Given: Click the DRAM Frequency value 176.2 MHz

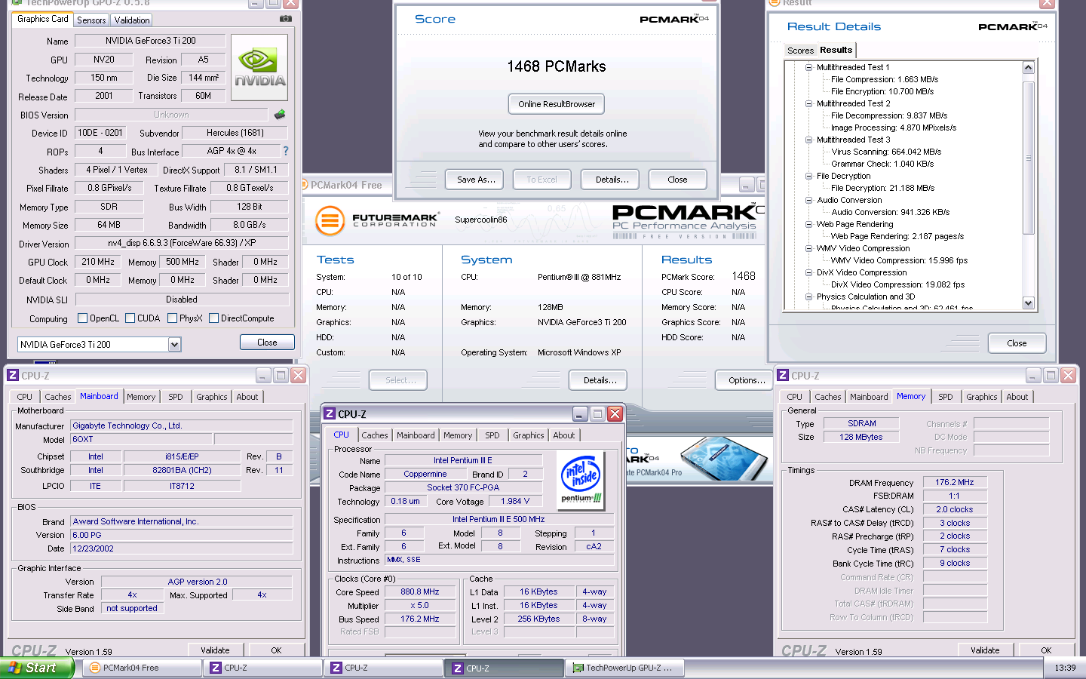Looking at the screenshot, I should point(955,482).
